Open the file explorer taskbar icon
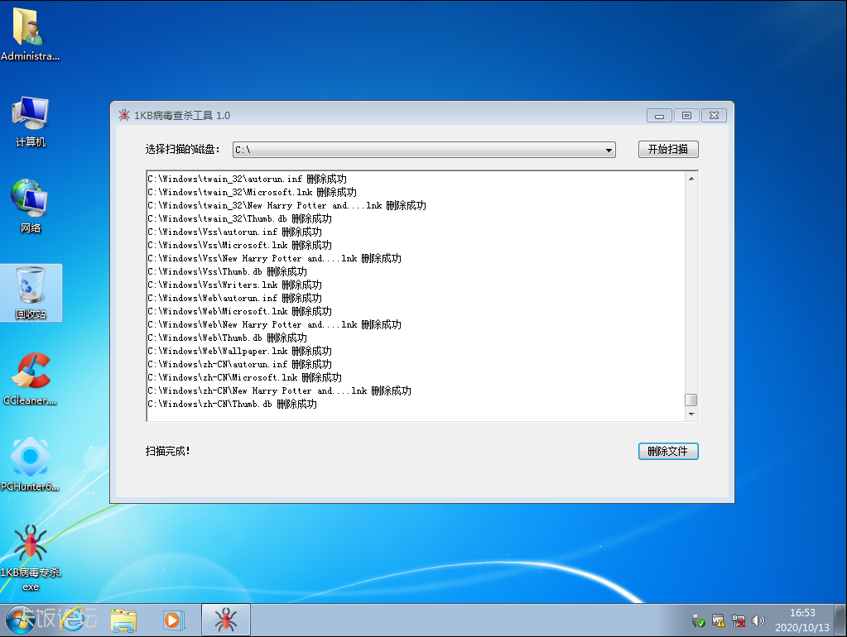 (123, 620)
